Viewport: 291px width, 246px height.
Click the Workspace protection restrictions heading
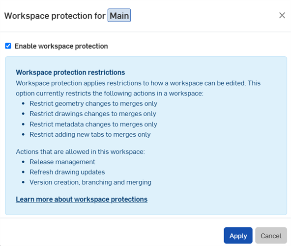coord(70,73)
